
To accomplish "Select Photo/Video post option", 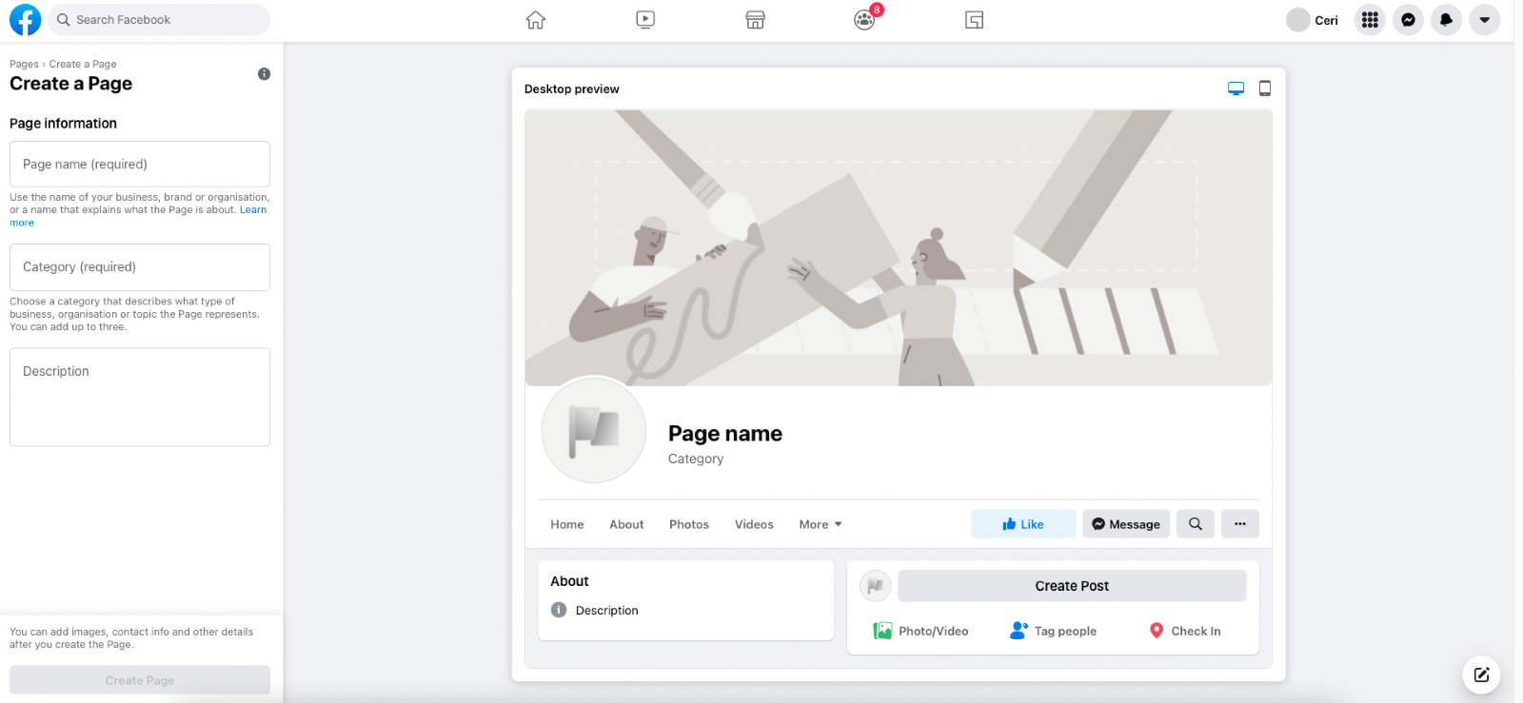I will point(921,631).
